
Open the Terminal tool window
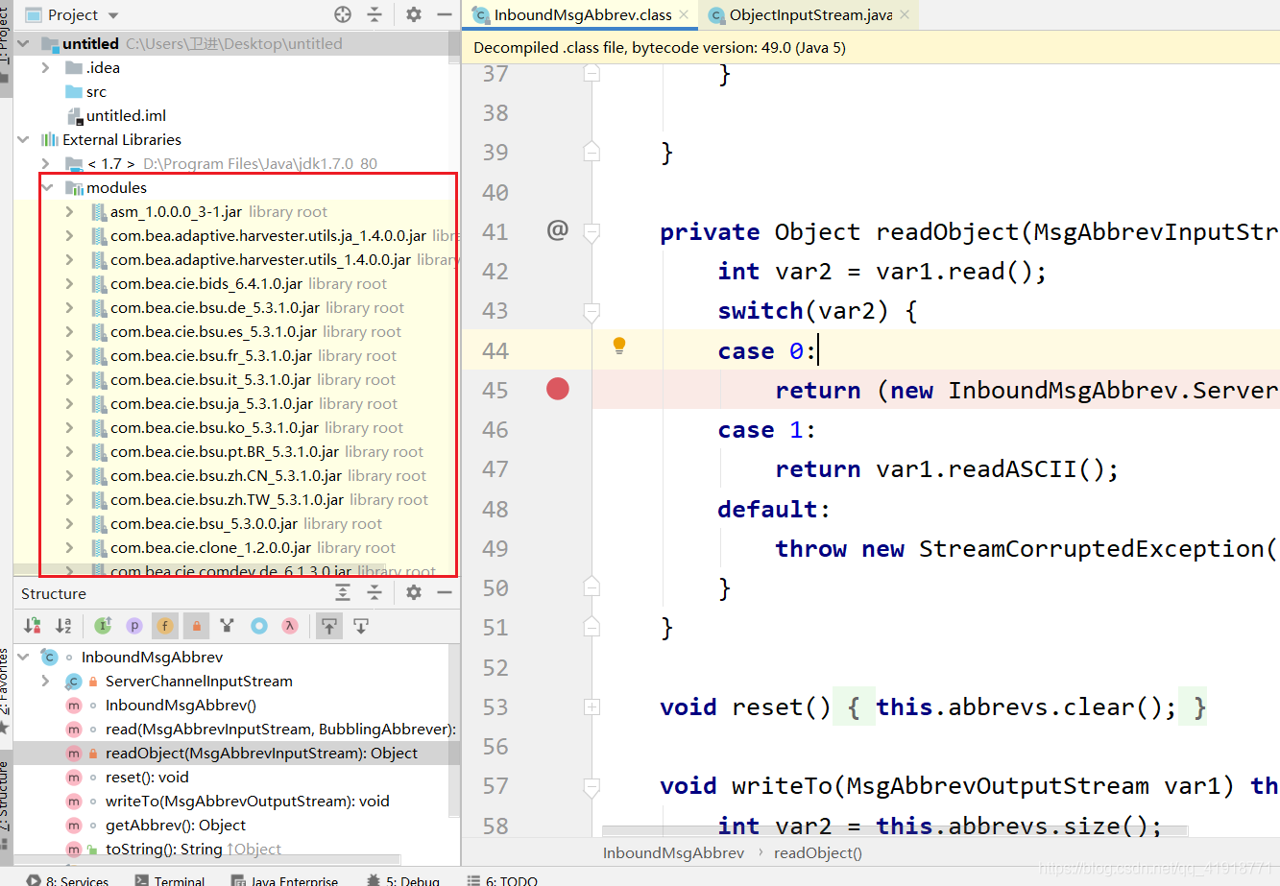170,879
